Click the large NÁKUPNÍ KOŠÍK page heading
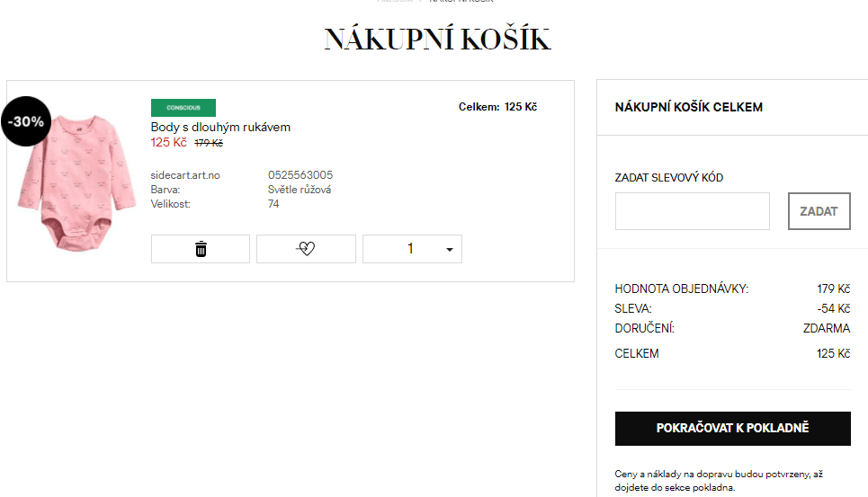The width and height of the screenshot is (868, 497). pos(437,40)
